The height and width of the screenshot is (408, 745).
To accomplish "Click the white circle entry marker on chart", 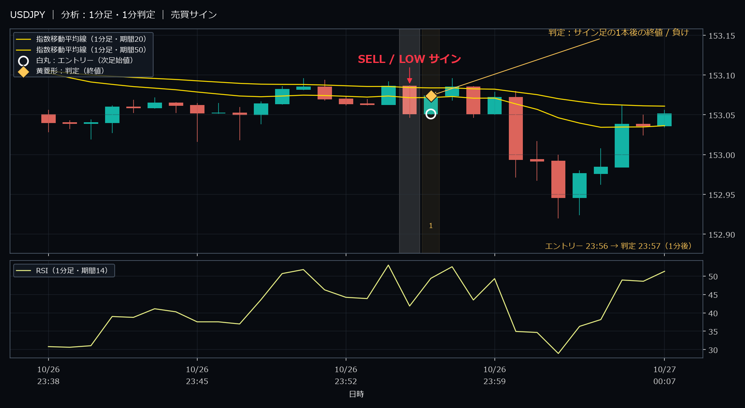I will coord(431,114).
